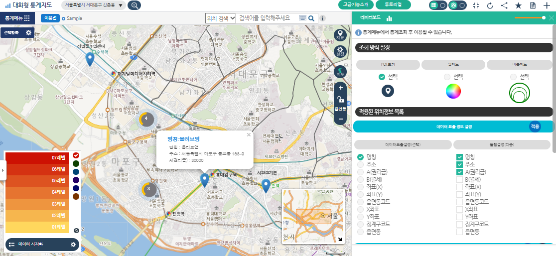Click the report document icon in toolbar
Screen dimensions: 556x256
[533, 5]
